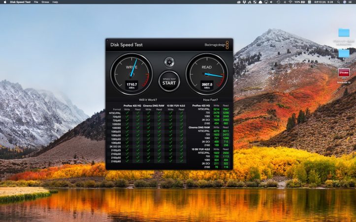Open the settings gear in Disk Speed Test

[169, 62]
